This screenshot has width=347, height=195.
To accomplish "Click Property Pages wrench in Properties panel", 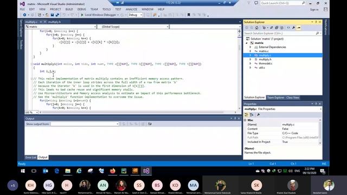I will click(x=258, y=114).
